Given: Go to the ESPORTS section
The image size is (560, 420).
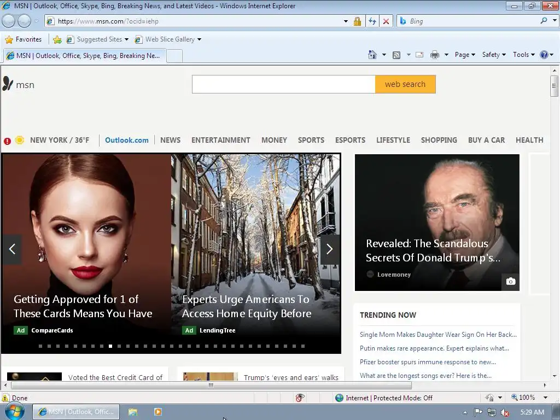Looking at the screenshot, I should coord(351,140).
